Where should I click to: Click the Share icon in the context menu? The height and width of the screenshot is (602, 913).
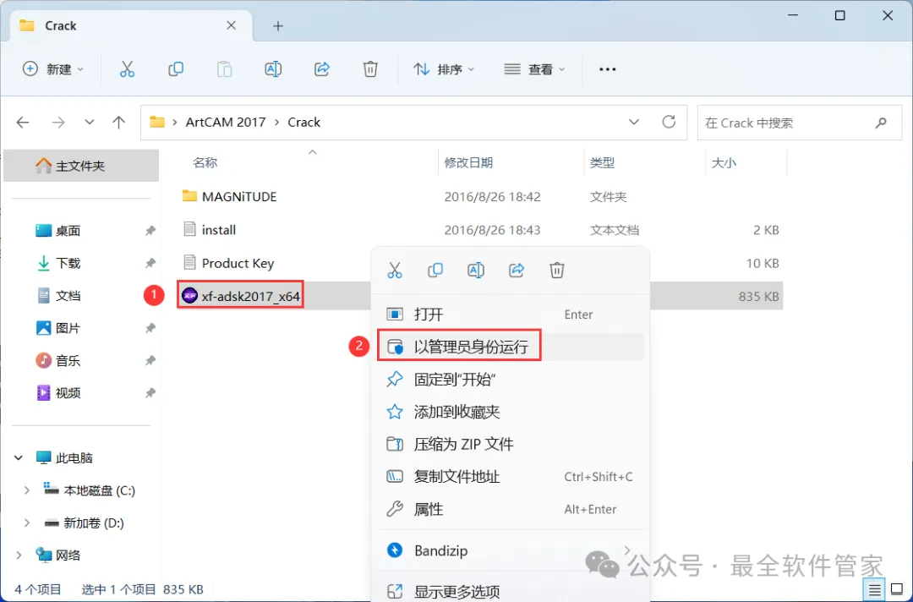click(517, 271)
